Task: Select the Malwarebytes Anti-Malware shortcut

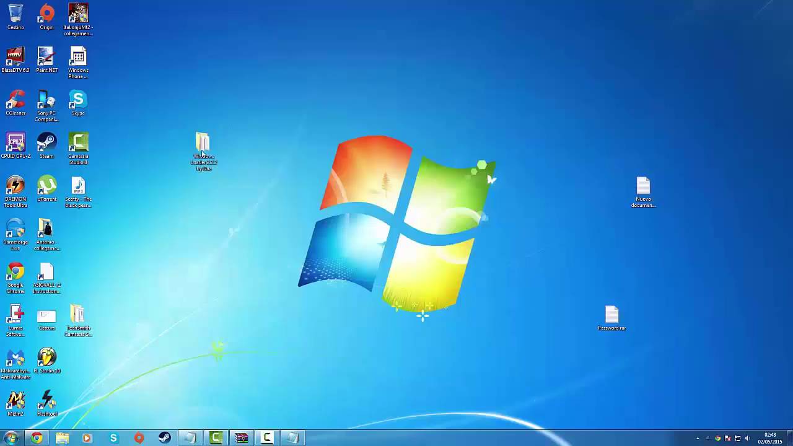Action: [x=15, y=364]
